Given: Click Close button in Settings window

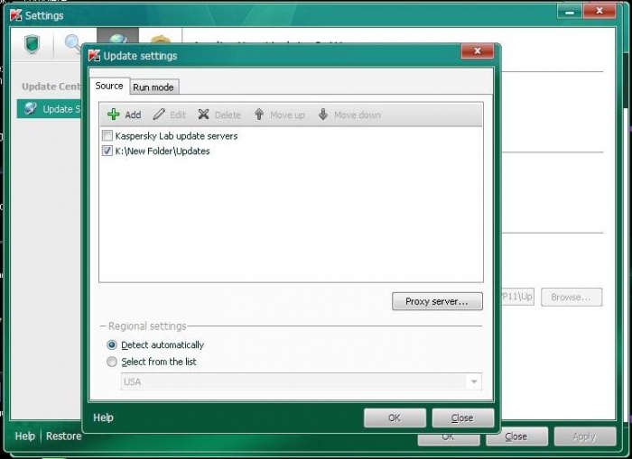Looking at the screenshot, I should tap(516, 436).
